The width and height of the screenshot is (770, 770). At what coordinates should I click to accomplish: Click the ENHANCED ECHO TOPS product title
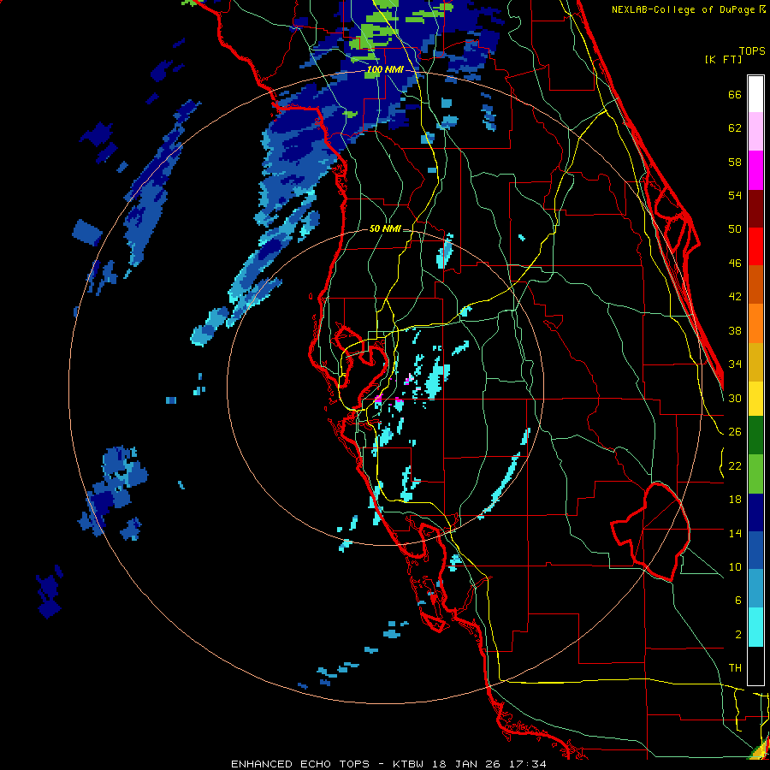click(300, 764)
